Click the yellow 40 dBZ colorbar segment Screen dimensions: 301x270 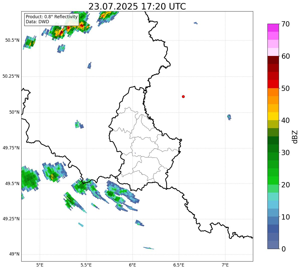point(273,116)
